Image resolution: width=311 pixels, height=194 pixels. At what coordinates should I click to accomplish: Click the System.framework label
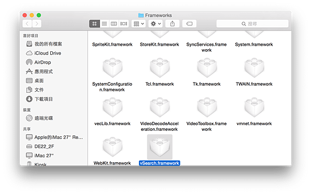pos(254,45)
